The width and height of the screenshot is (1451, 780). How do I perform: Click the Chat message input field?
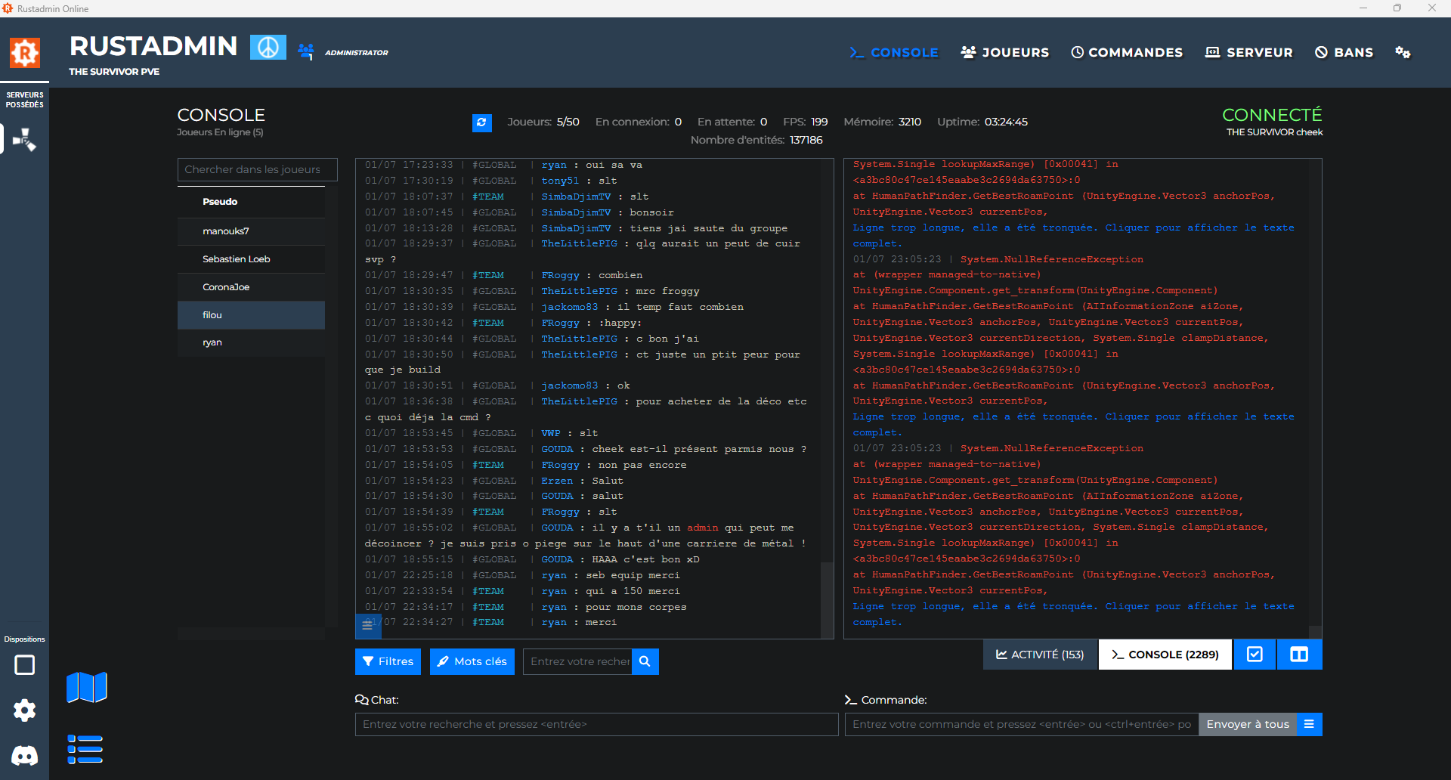596,724
